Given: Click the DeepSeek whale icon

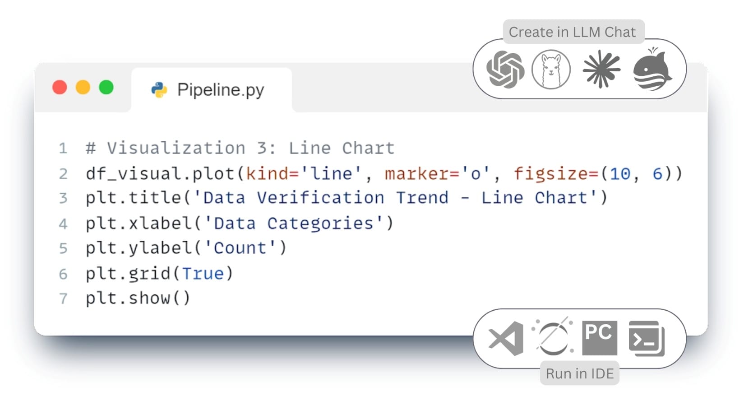Looking at the screenshot, I should point(652,69).
